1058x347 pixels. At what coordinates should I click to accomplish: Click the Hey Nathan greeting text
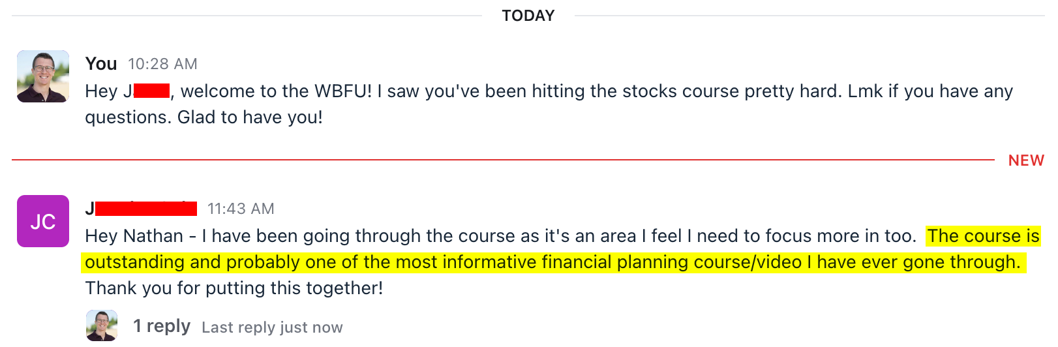pos(134,236)
